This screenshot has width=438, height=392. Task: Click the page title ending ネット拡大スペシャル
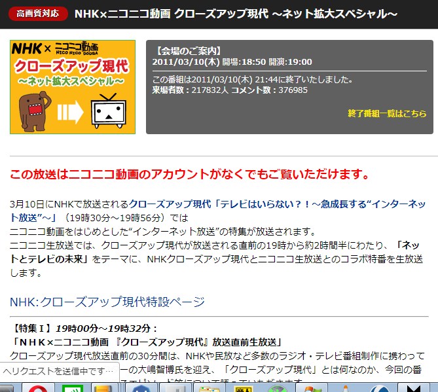coord(236,14)
